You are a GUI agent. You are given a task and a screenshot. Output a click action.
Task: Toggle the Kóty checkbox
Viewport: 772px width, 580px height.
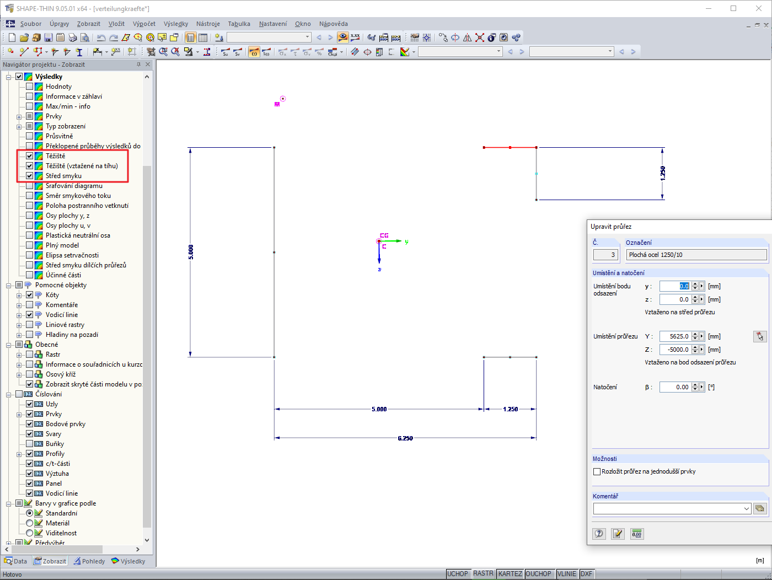[x=30, y=295]
